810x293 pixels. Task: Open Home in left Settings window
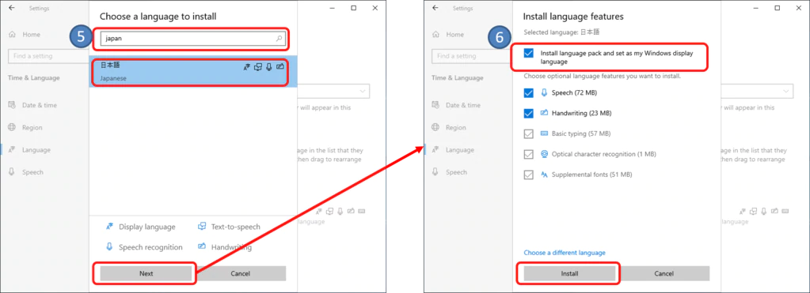point(31,35)
